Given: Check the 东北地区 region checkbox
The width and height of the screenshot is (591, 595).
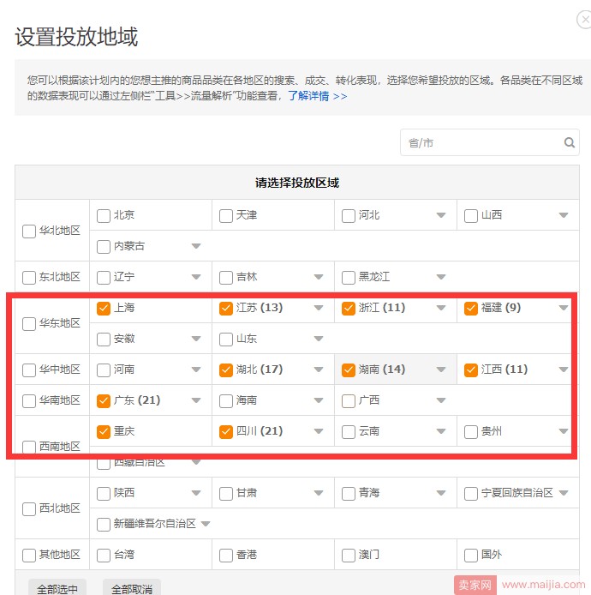Looking at the screenshot, I should pos(29,278).
